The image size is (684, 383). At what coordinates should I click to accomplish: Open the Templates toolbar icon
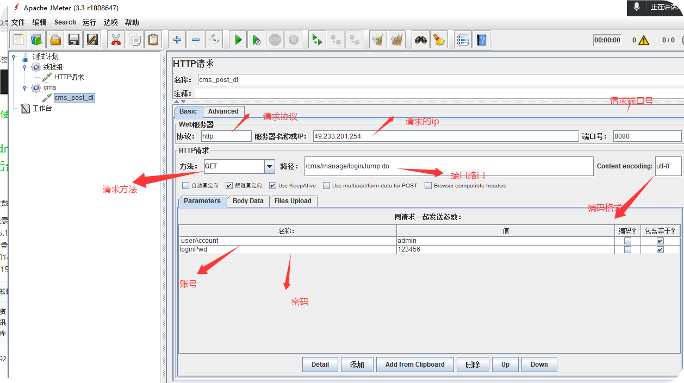point(38,40)
